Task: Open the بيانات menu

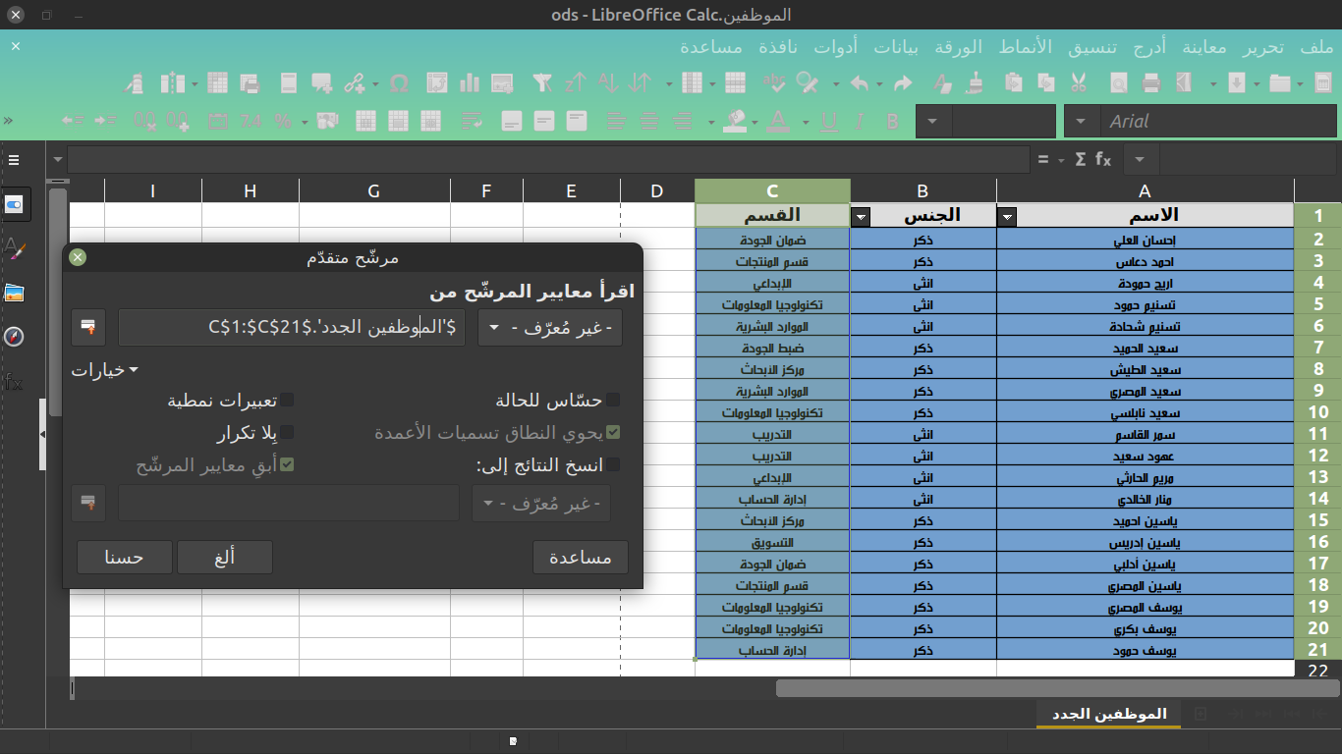Action: click(x=896, y=47)
